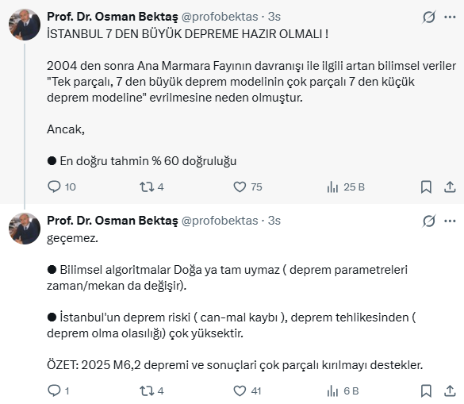Share the second tweet

click(x=450, y=391)
